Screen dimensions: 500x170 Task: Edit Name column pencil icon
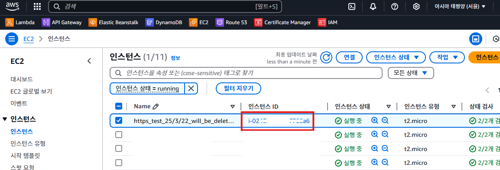[x=156, y=107]
